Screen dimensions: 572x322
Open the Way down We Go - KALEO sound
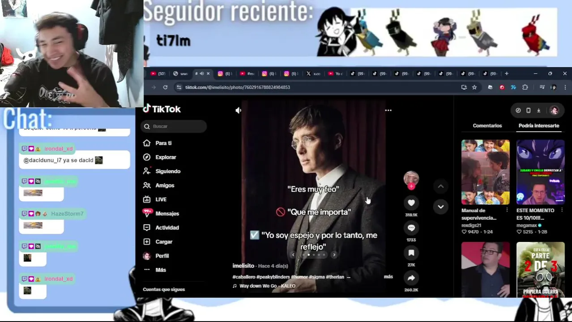tap(267, 286)
